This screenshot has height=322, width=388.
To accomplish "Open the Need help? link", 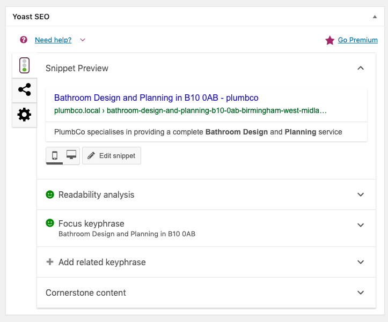I will (x=53, y=40).
